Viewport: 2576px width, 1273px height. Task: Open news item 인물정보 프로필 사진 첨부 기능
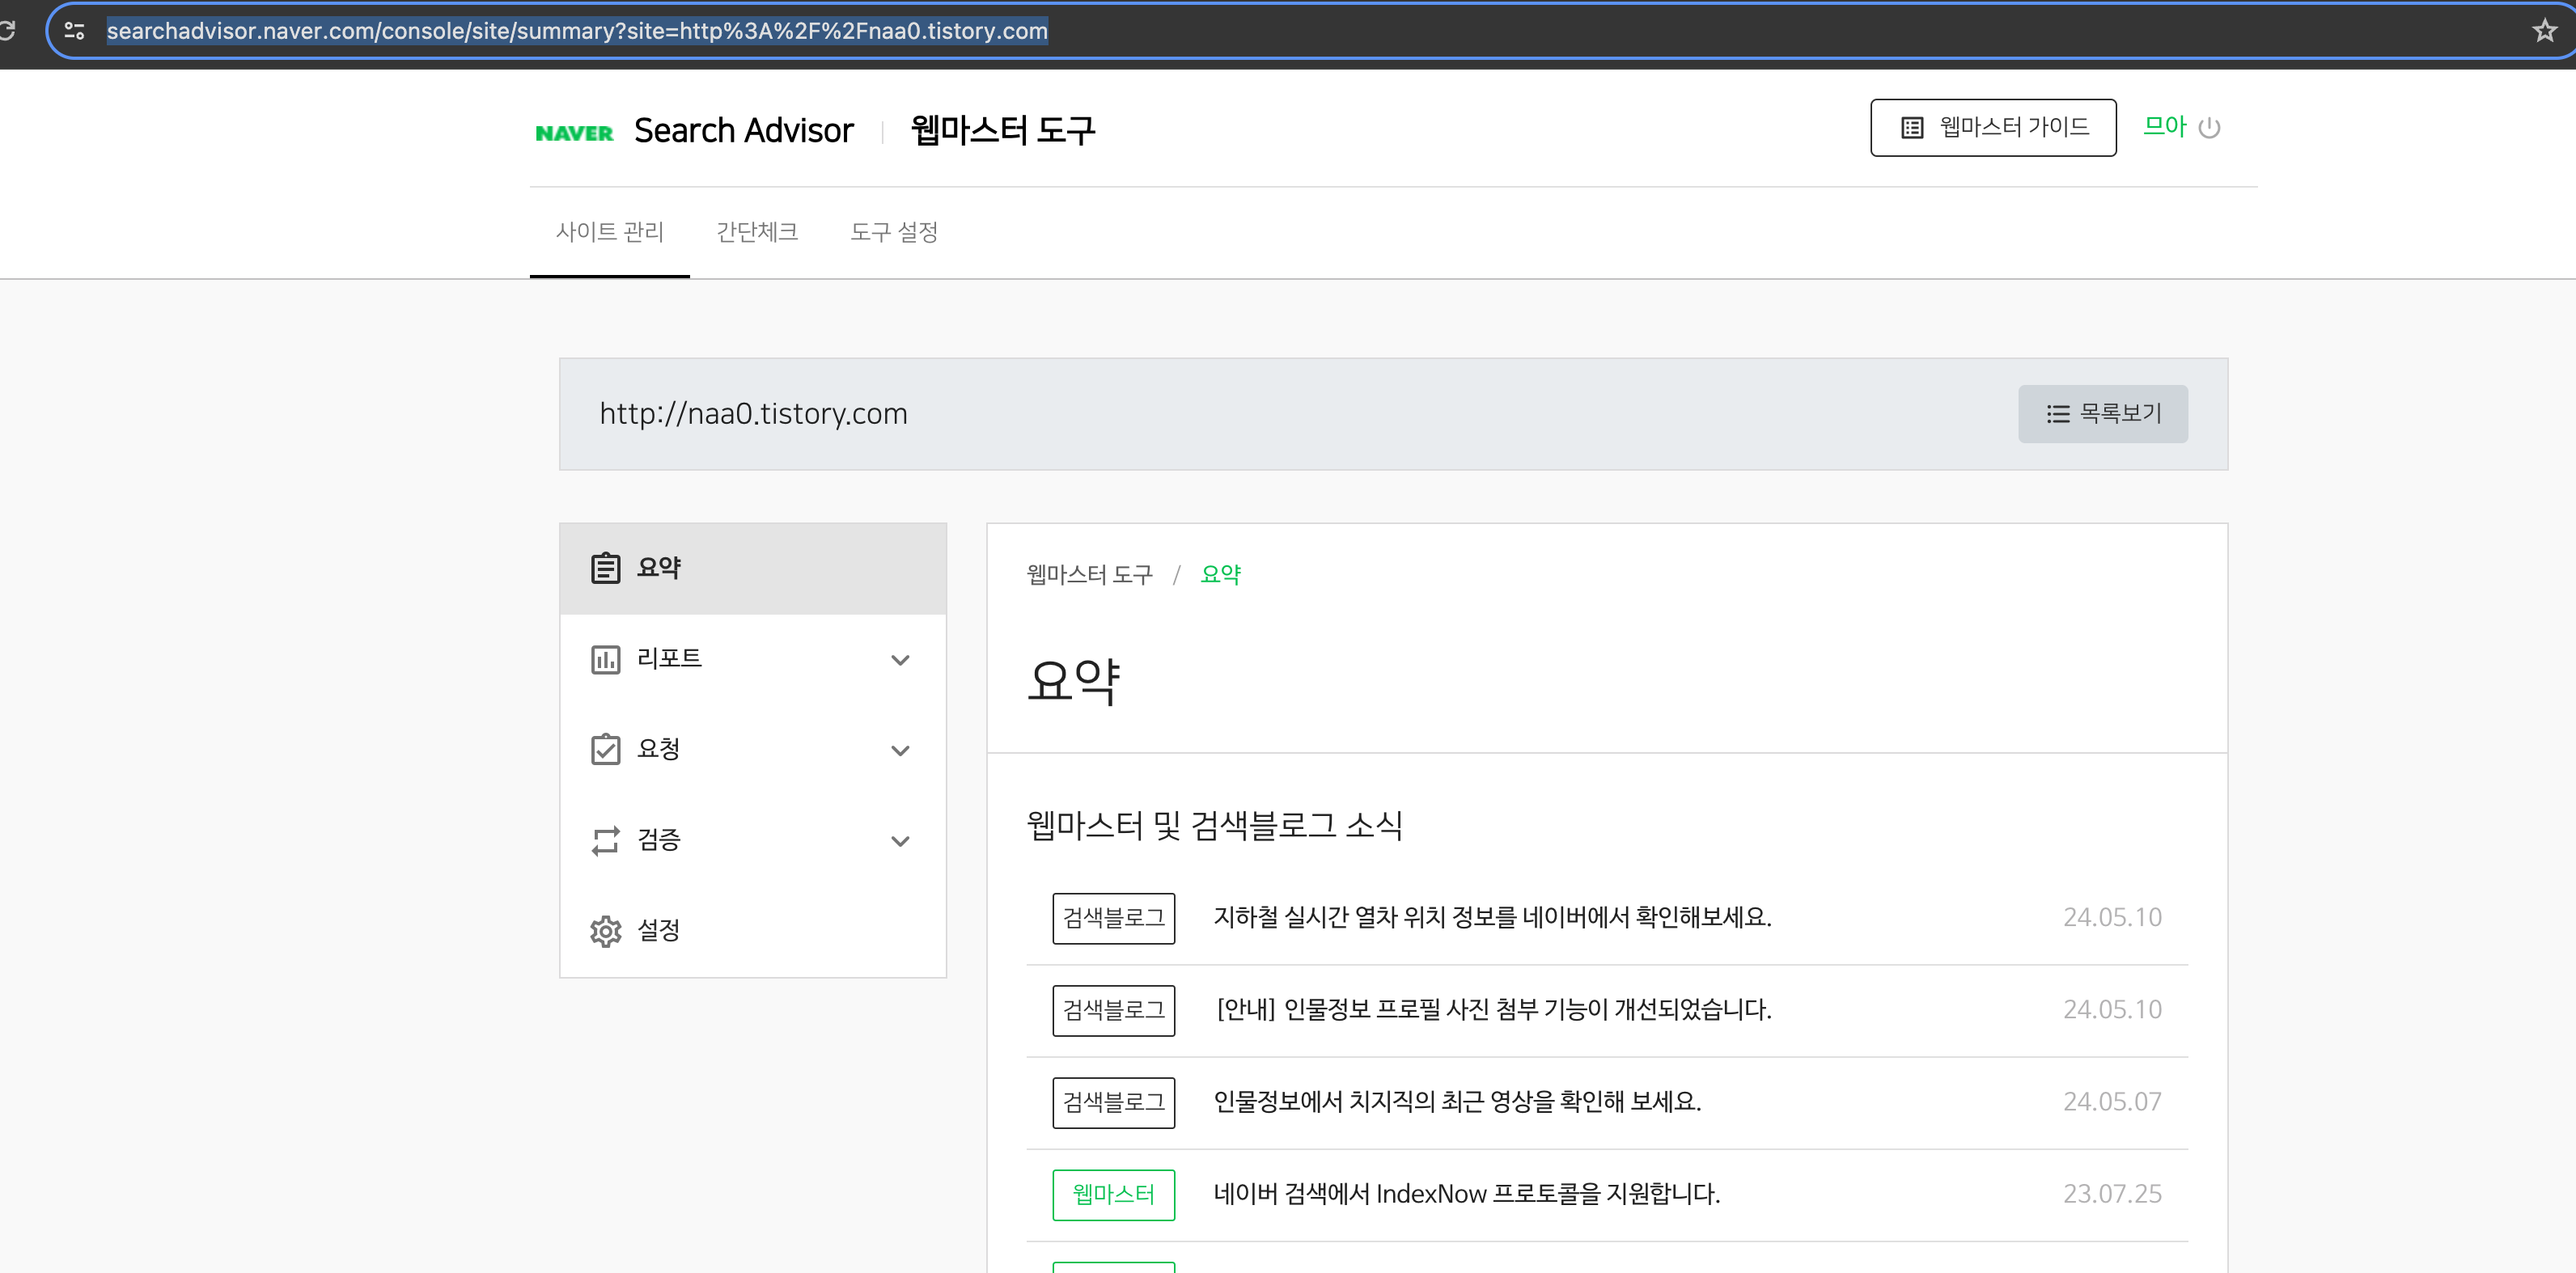point(1493,1010)
